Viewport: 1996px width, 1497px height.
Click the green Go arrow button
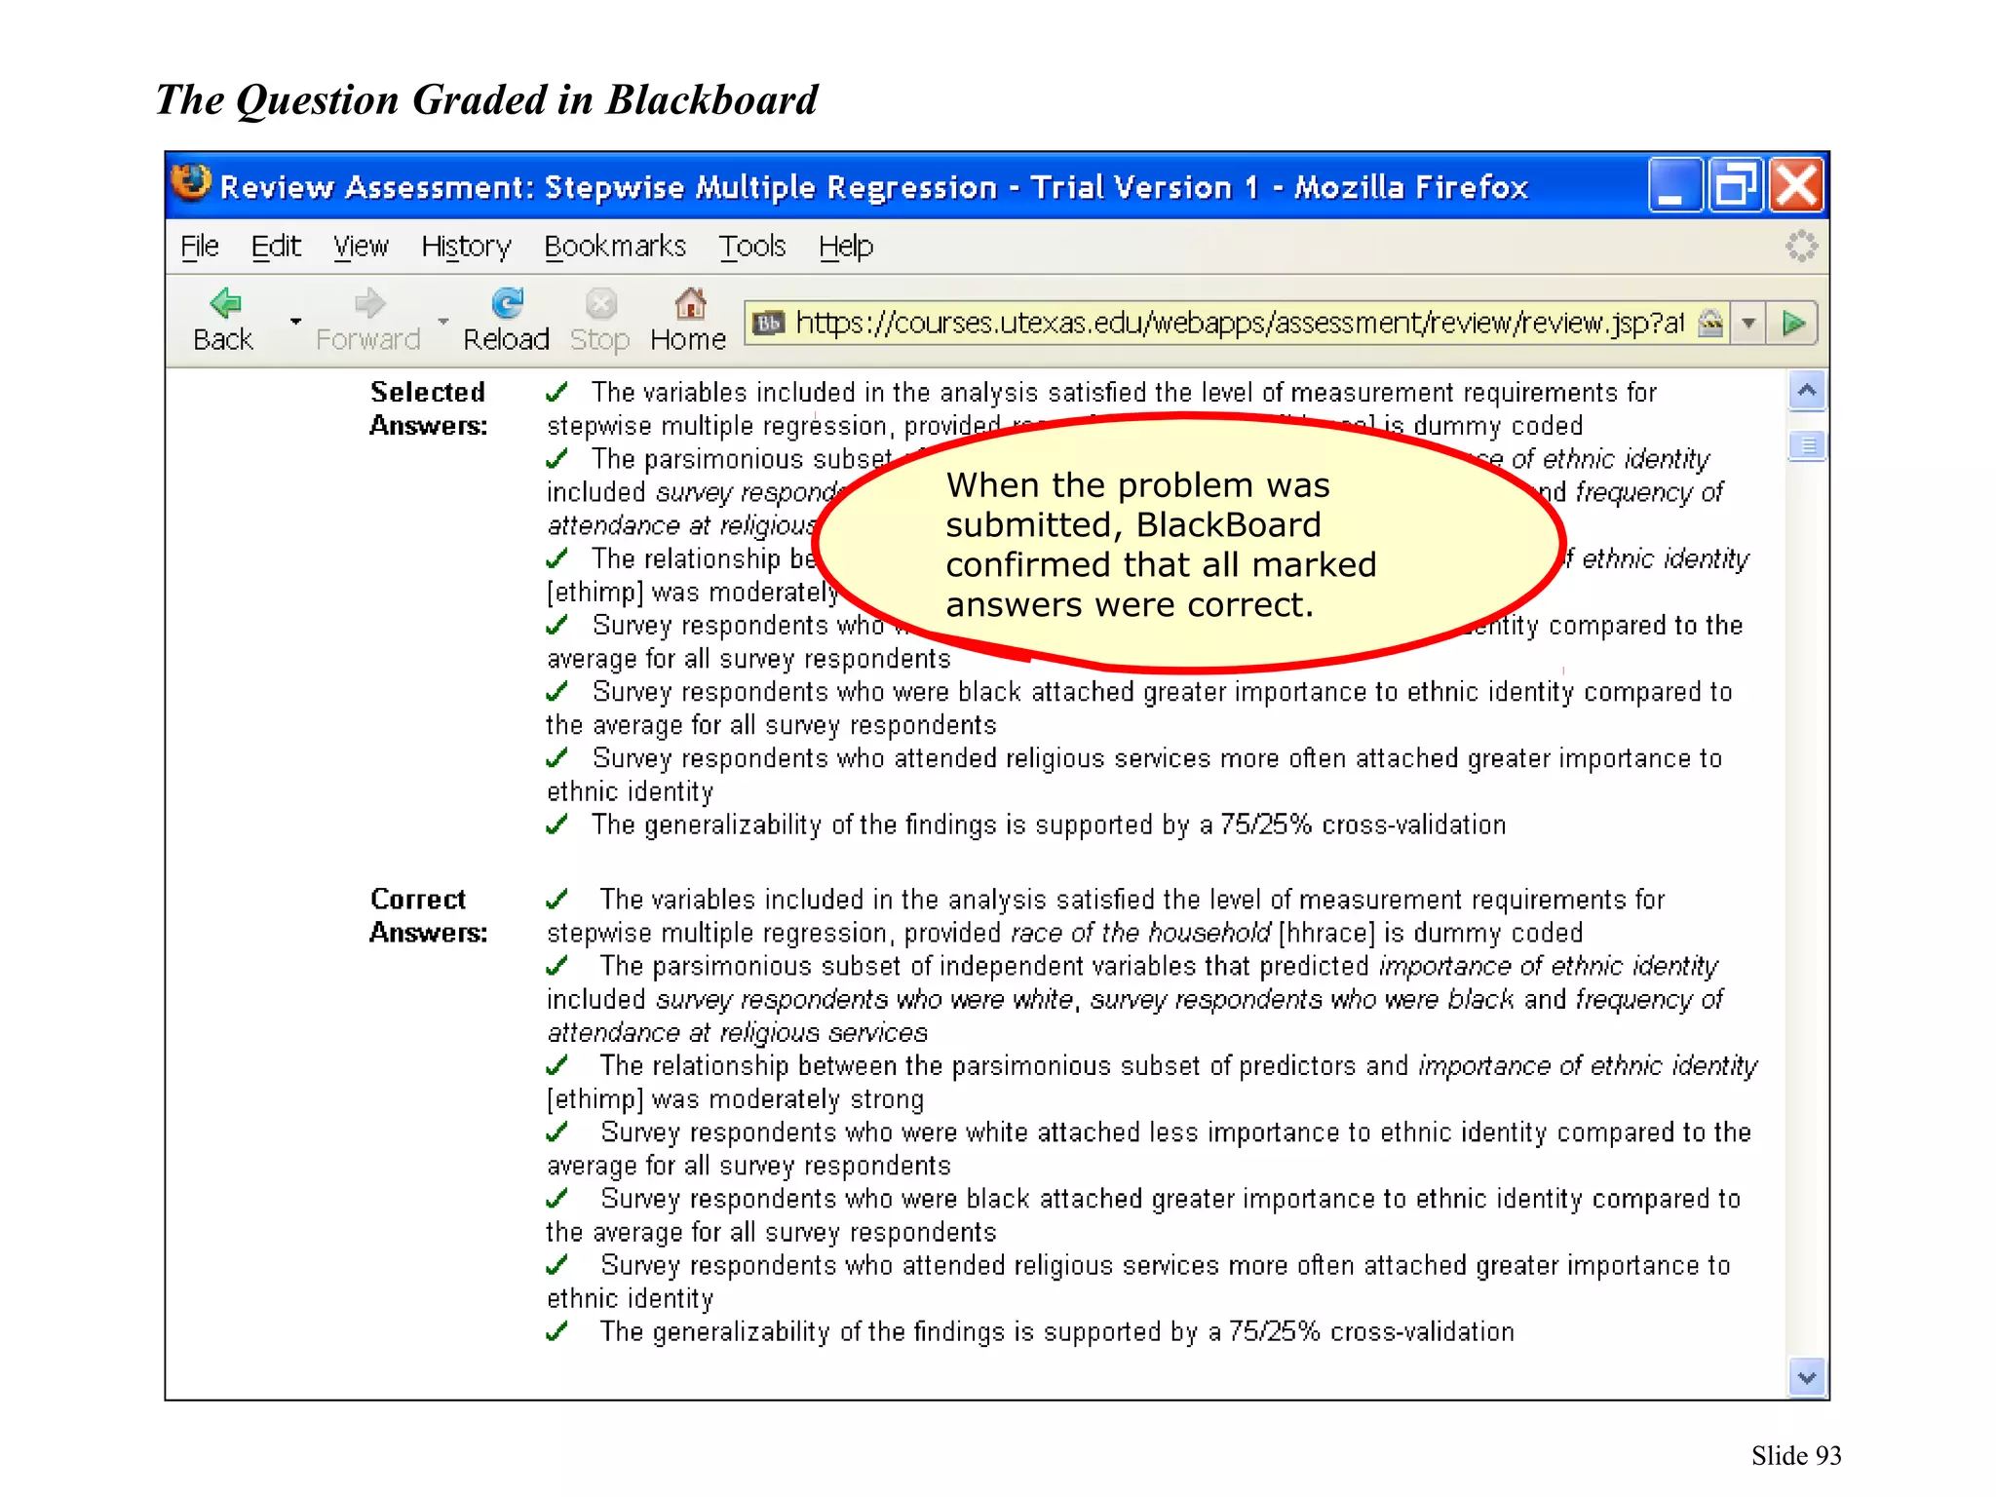pos(1793,324)
